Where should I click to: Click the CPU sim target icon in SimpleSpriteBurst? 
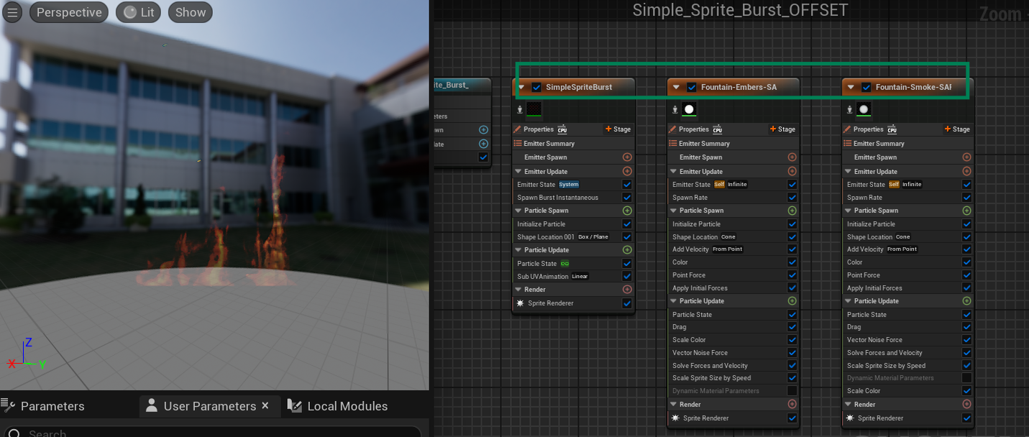coord(562,129)
